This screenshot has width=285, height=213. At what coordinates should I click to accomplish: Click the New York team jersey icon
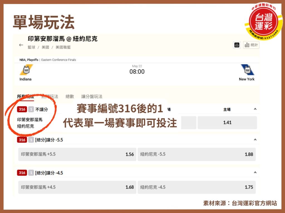(x=247, y=70)
